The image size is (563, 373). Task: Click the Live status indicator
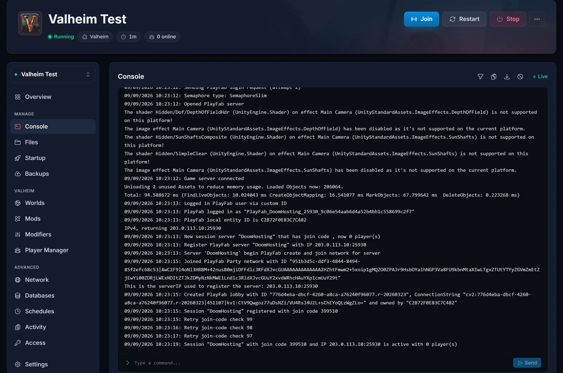coord(540,76)
